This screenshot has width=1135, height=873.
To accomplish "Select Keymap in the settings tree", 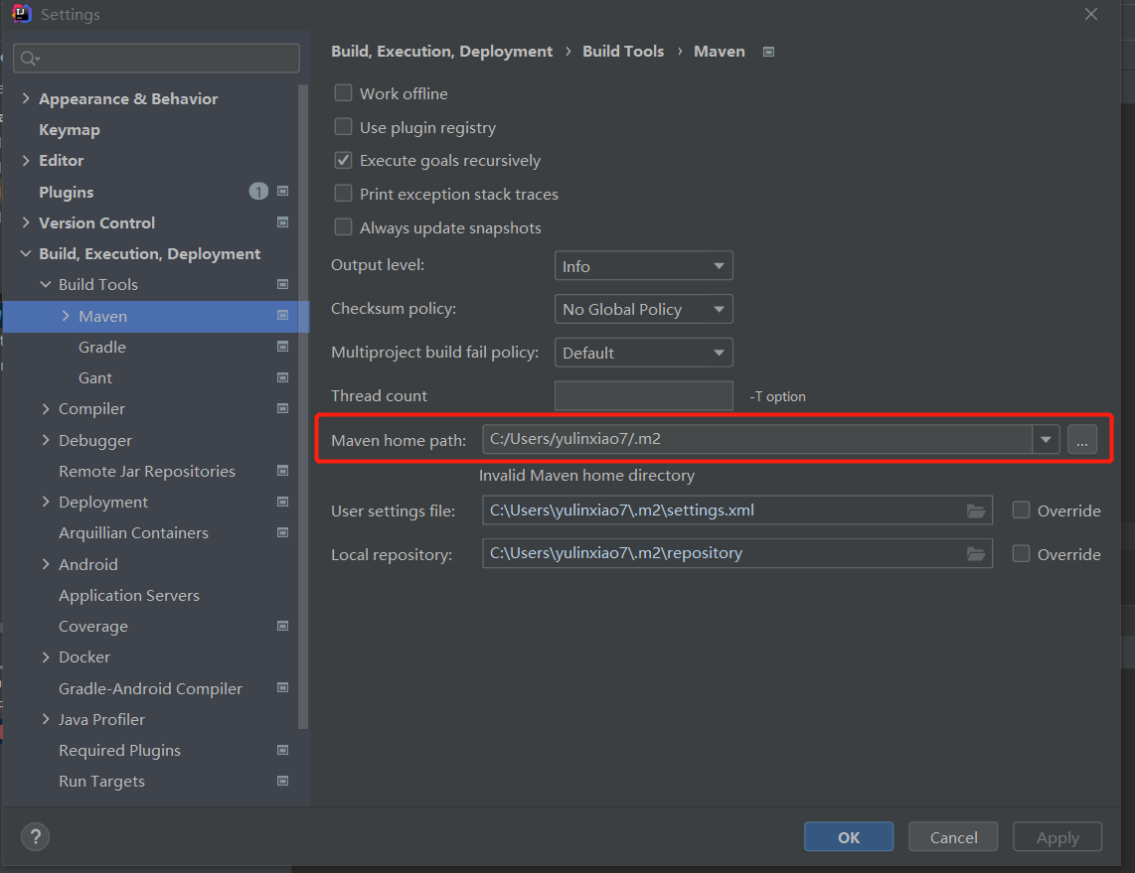I will coord(70,130).
